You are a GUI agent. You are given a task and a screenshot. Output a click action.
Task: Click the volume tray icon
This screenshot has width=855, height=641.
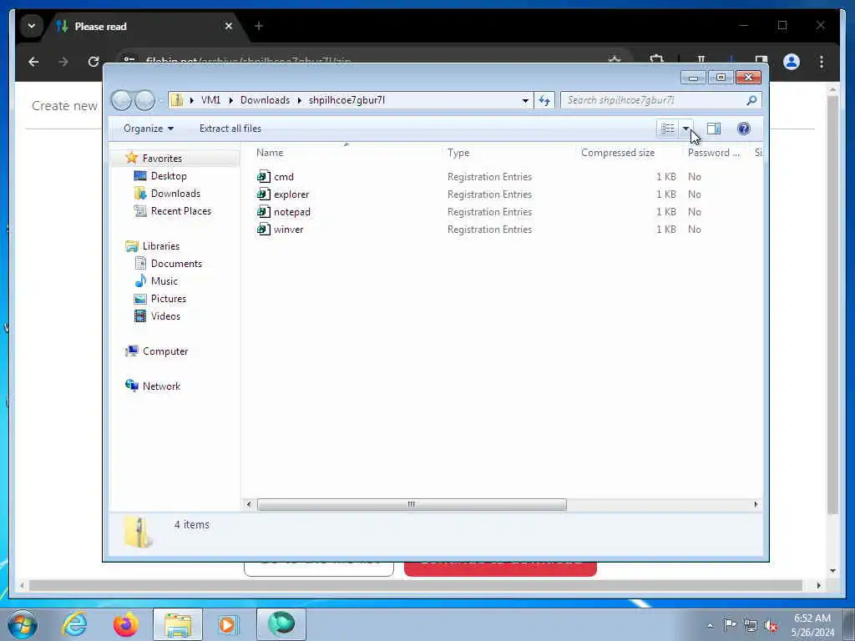click(x=772, y=625)
